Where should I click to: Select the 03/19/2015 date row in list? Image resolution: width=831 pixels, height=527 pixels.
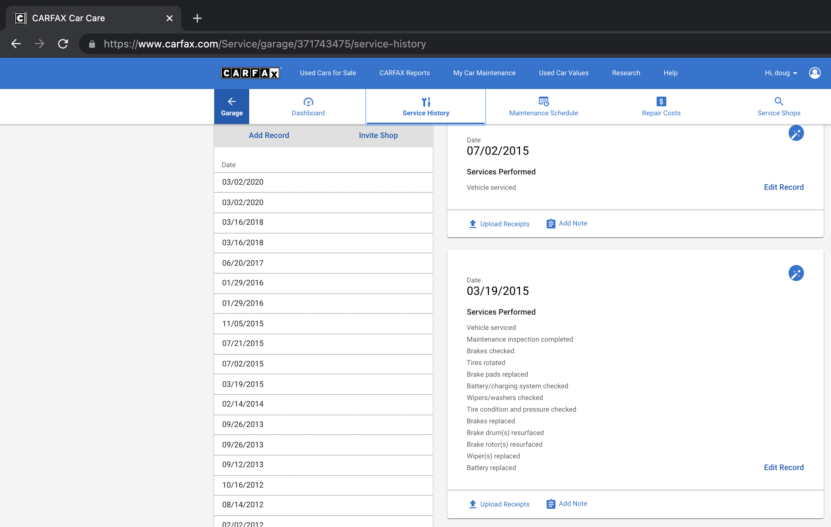pos(323,384)
